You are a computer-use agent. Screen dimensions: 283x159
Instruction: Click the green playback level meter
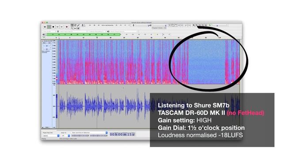[83, 34]
